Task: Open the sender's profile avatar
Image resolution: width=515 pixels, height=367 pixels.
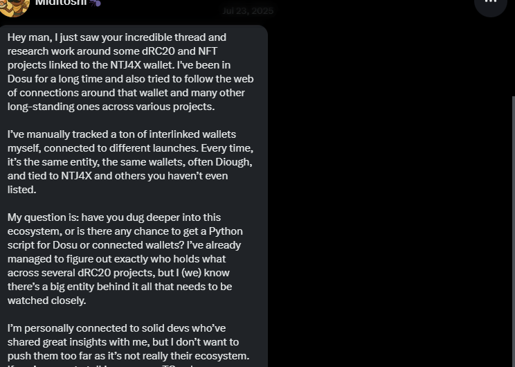Action: click(14, 6)
